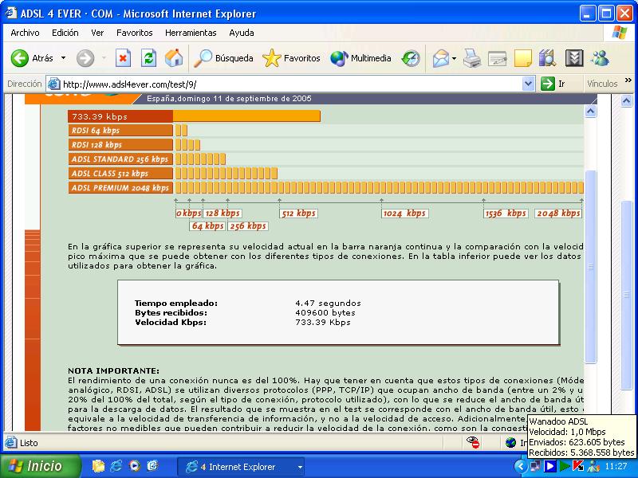Go back with the Atrás arrow
Viewport: 638px width, 478px height.
click(x=32, y=58)
